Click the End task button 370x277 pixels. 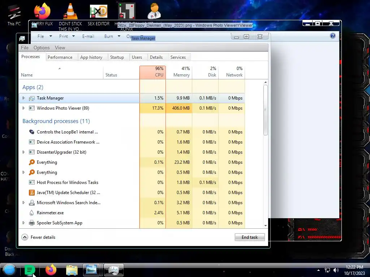pyautogui.click(x=250, y=237)
